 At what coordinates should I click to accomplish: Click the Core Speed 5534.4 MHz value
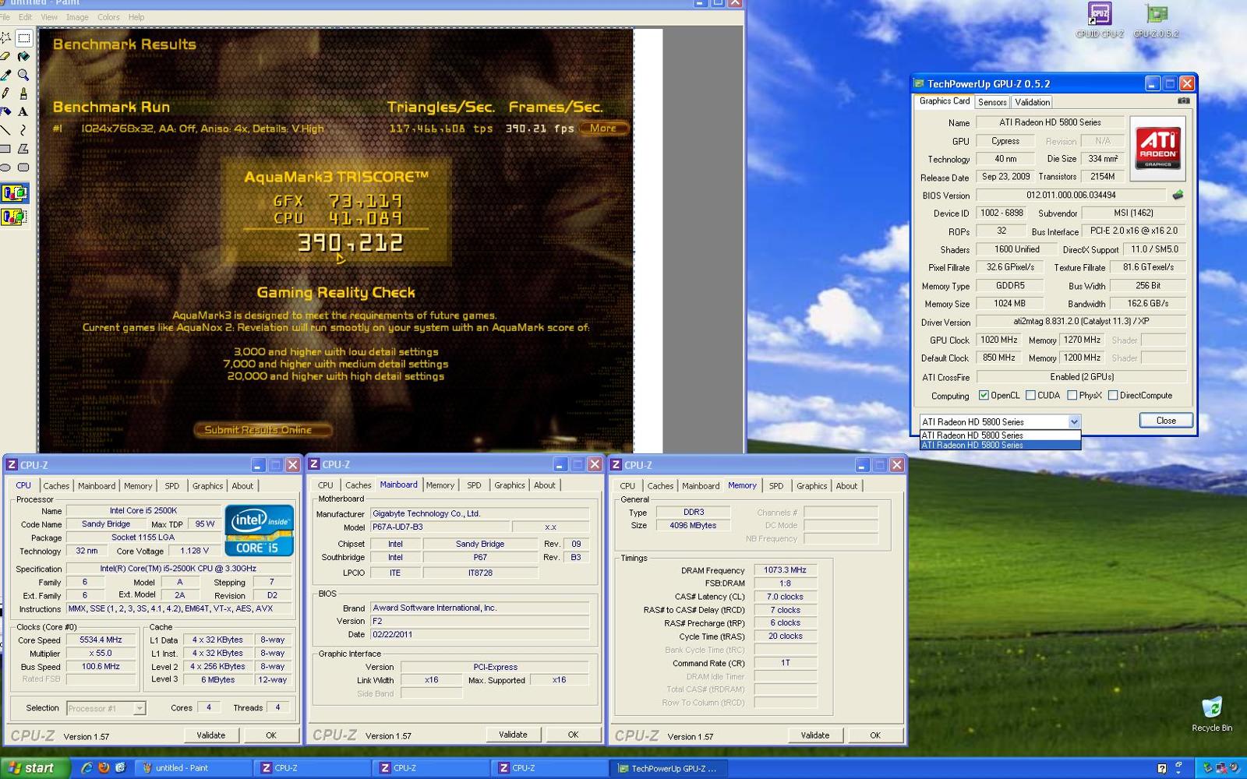pyautogui.click(x=101, y=640)
